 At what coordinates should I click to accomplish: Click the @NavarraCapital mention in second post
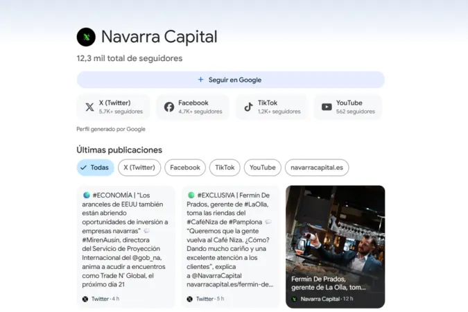217,275
